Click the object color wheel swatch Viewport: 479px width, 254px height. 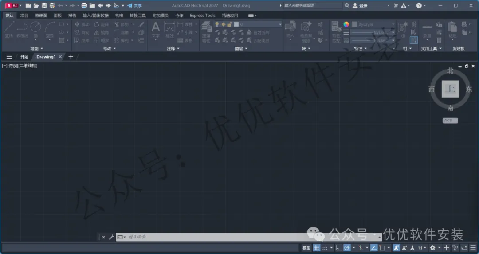346,24
